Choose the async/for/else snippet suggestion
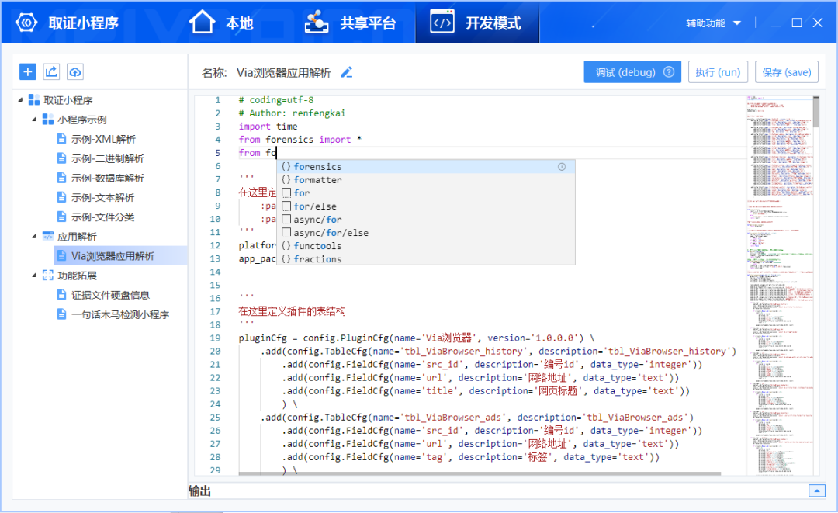This screenshot has height=513, width=838. [x=425, y=233]
